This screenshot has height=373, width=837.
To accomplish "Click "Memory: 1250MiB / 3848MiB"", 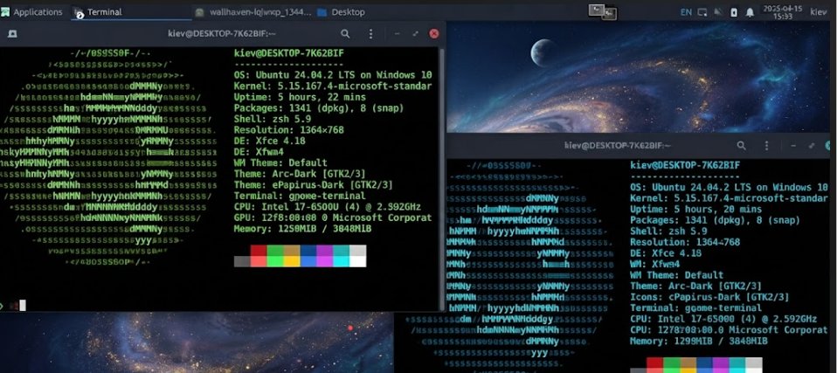I will [302, 228].
